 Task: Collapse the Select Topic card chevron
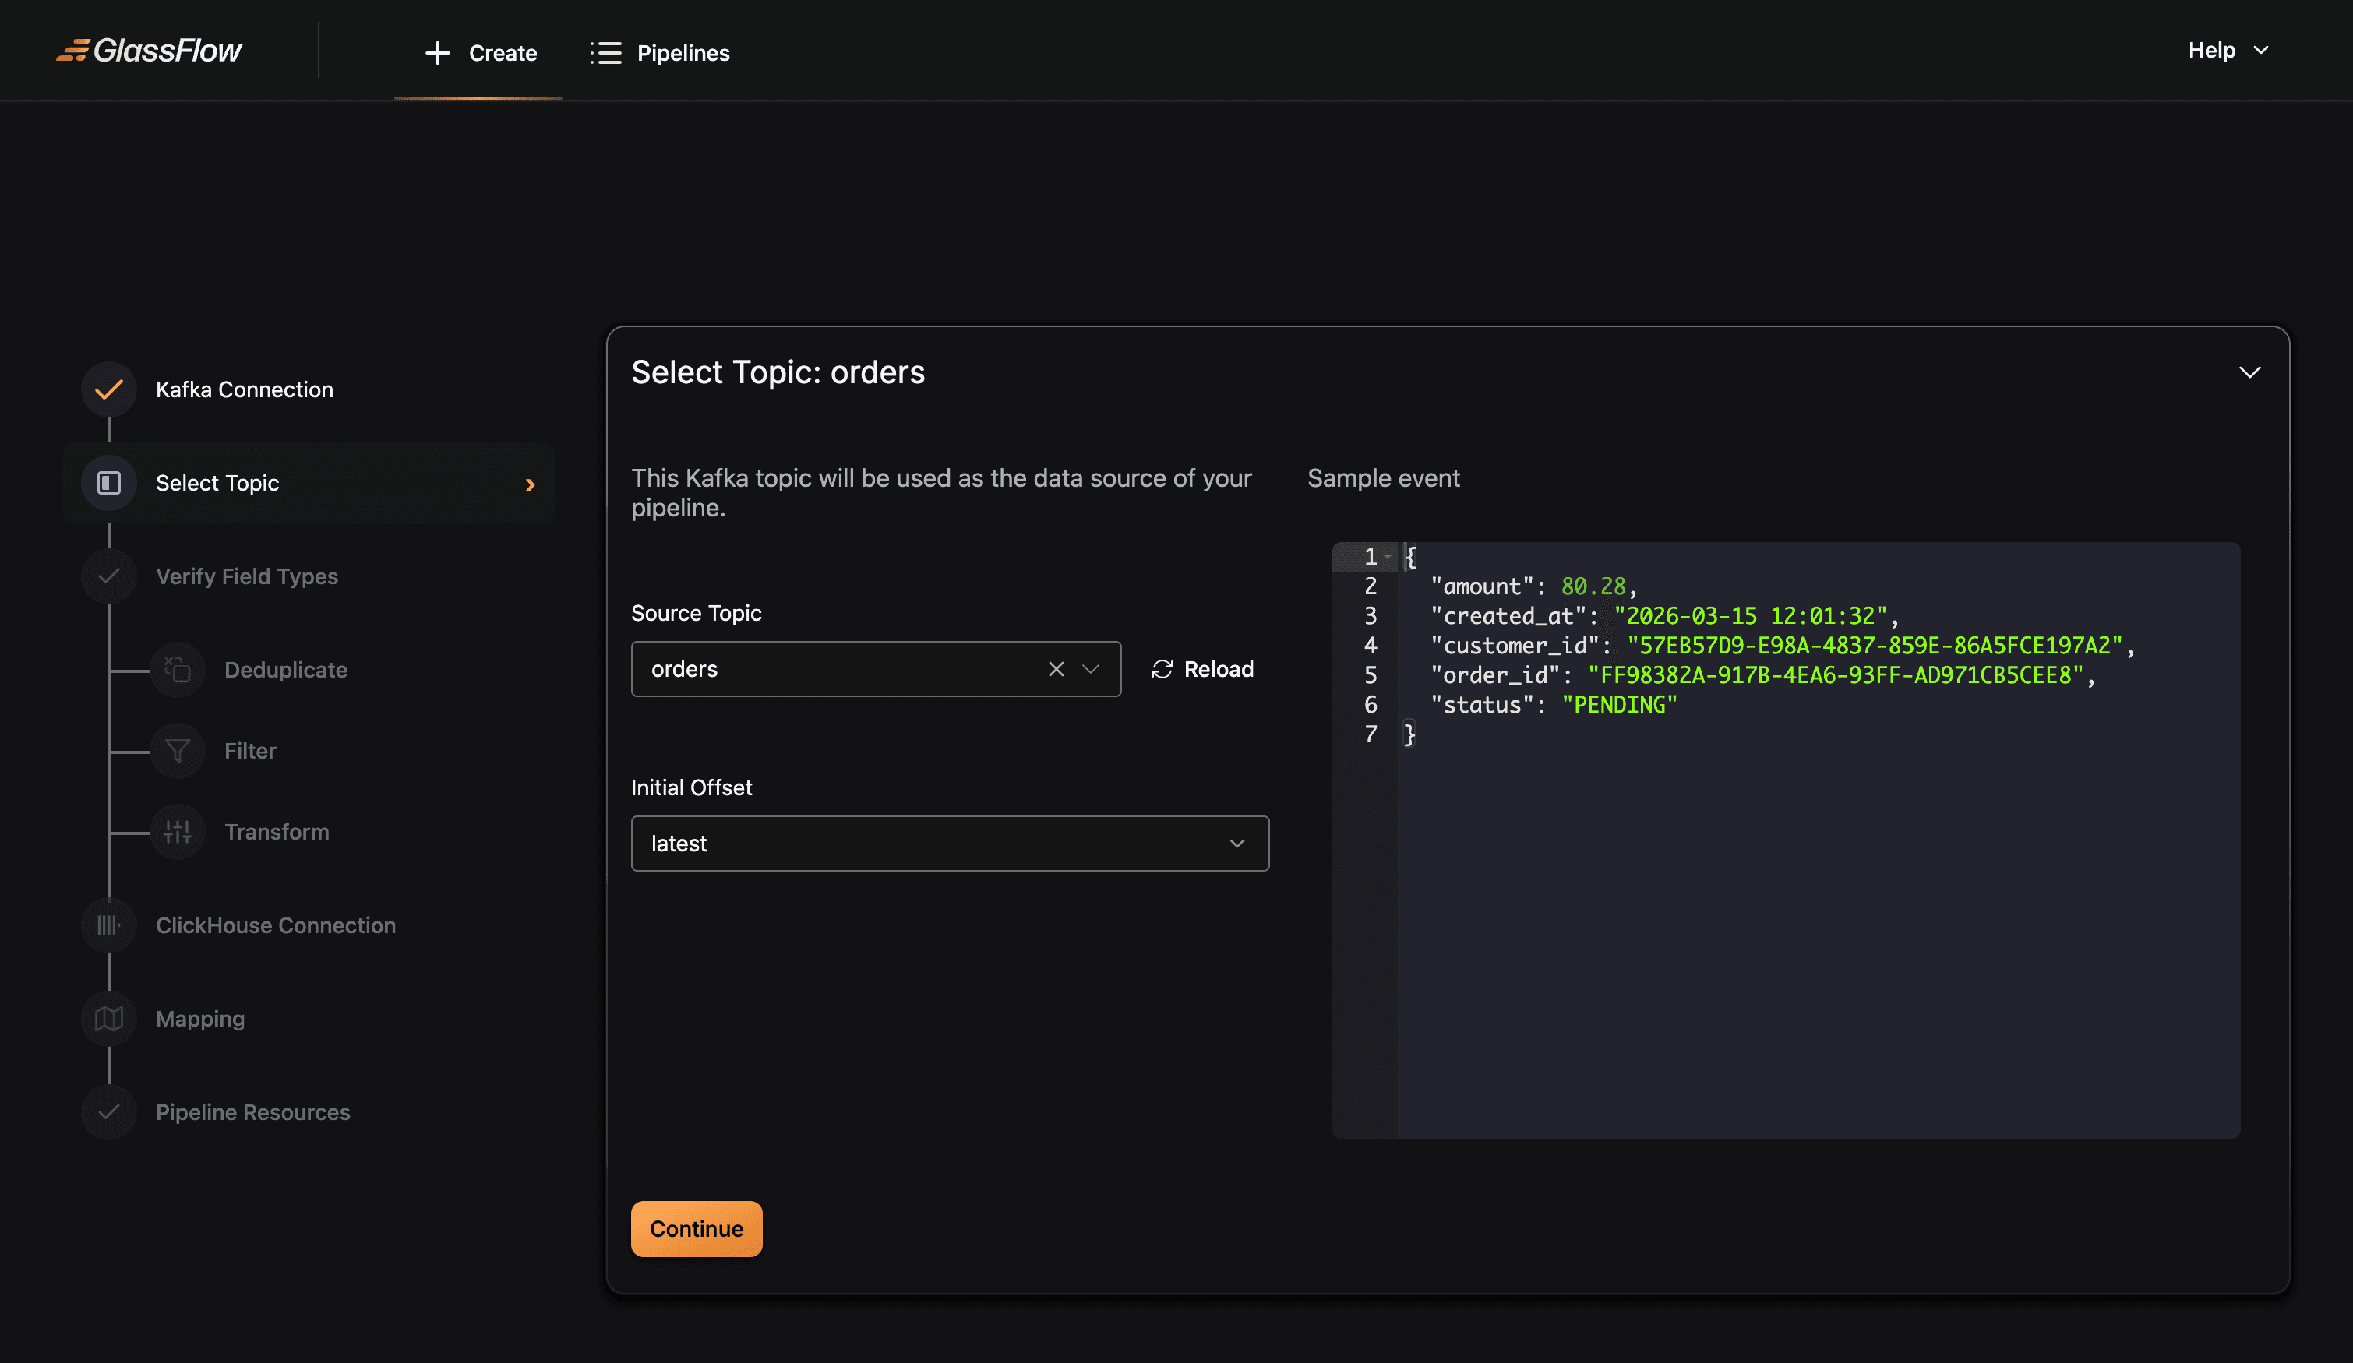2249,372
